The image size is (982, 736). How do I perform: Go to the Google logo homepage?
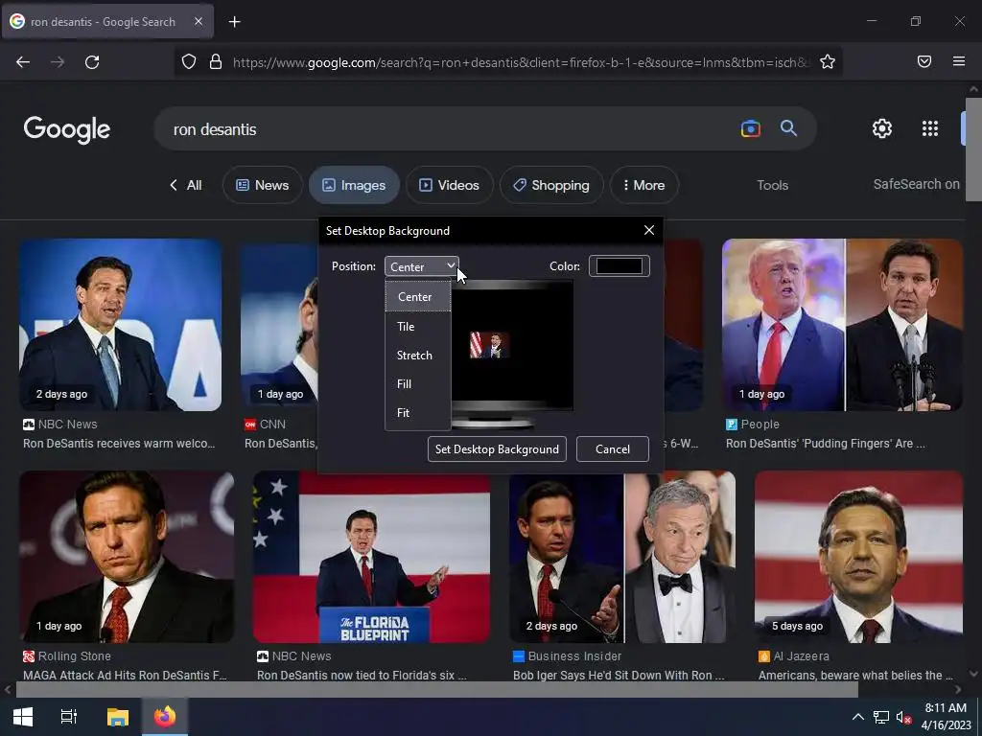[x=67, y=129]
